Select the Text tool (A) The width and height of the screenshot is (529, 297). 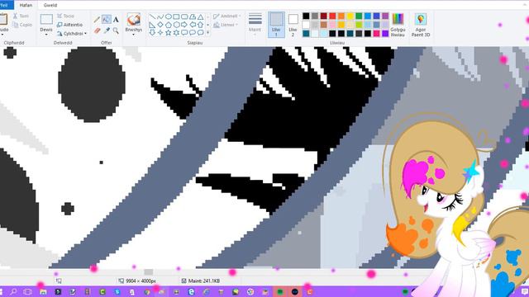[x=116, y=20]
